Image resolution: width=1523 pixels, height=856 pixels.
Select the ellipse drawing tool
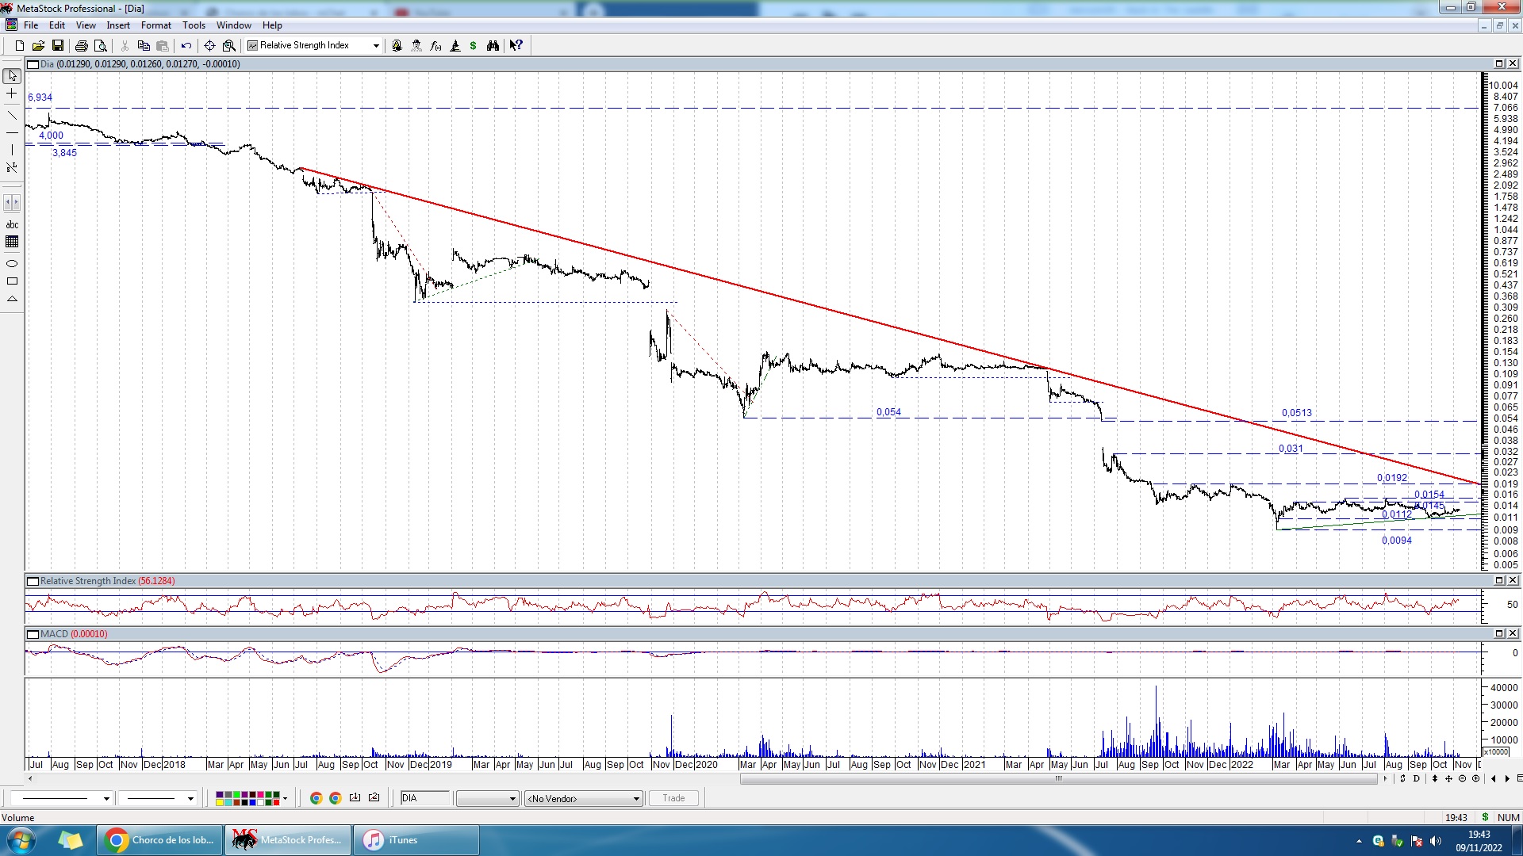(x=12, y=264)
